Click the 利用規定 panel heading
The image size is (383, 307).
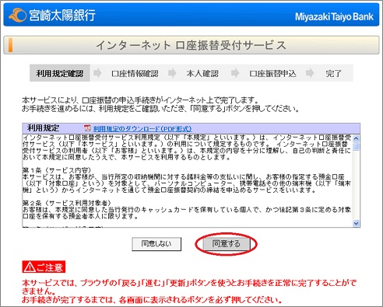click(x=43, y=128)
